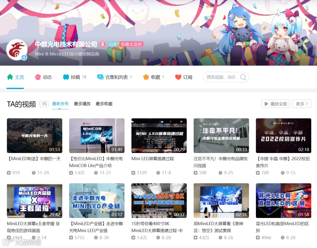The height and width of the screenshot is (248, 317).
Task: Sort videos by 最新发布
Action: pos(60,104)
